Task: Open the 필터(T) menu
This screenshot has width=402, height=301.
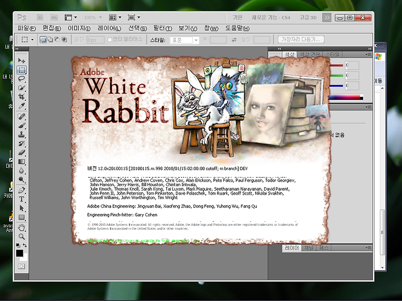Action: (162, 28)
